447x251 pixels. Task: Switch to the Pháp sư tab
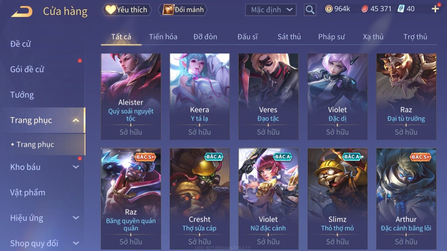[x=331, y=37]
